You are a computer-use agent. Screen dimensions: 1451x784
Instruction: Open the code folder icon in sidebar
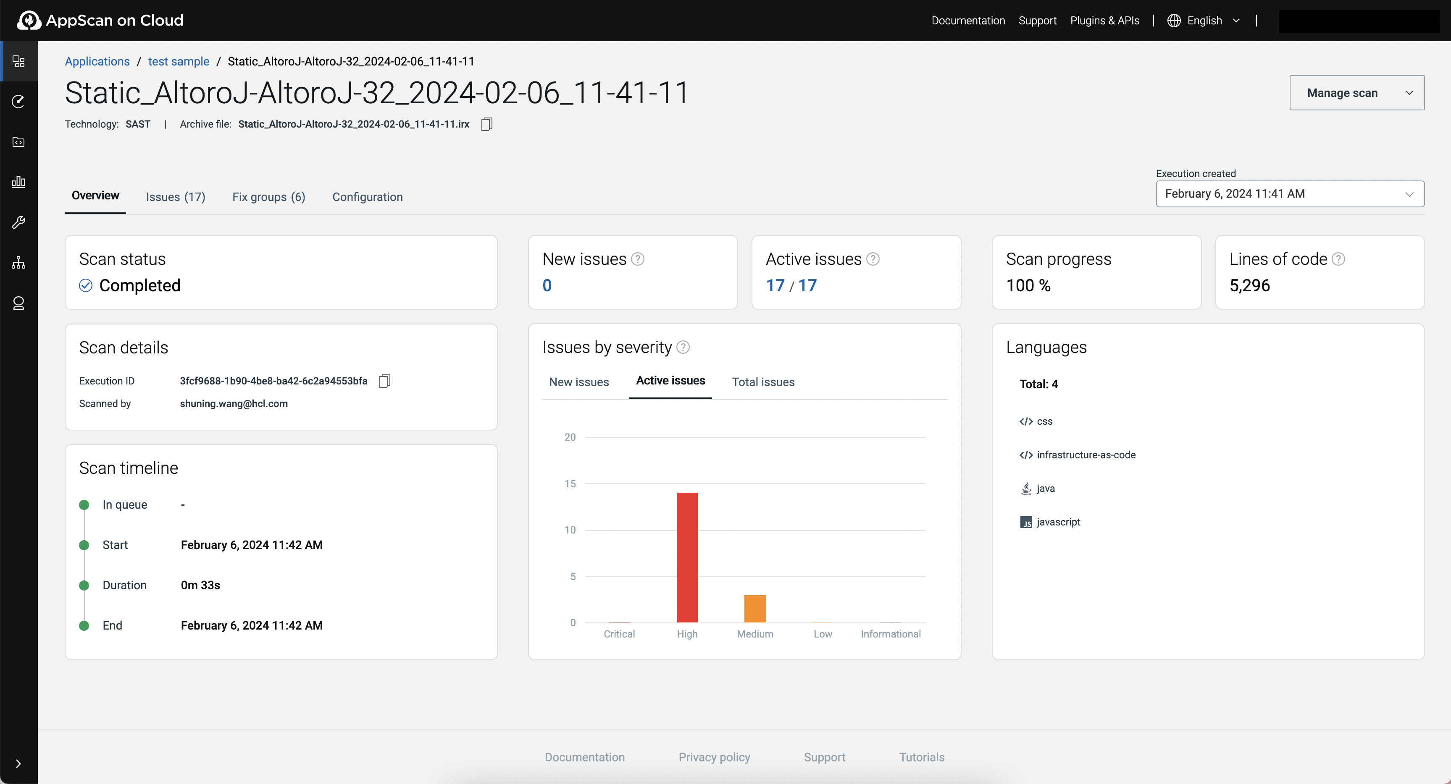(x=18, y=142)
